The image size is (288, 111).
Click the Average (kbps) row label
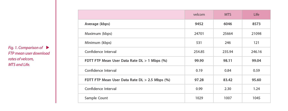[97, 24]
